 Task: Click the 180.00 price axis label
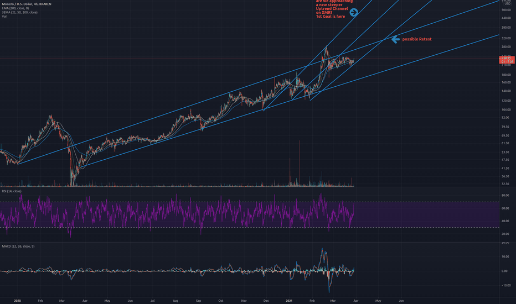click(x=506, y=75)
